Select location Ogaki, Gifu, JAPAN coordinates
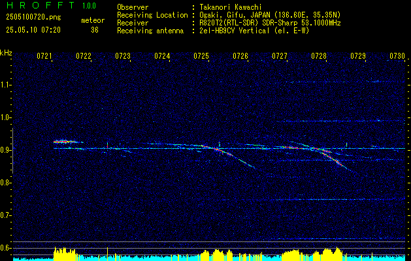The image size is (411, 261). [x=270, y=15]
